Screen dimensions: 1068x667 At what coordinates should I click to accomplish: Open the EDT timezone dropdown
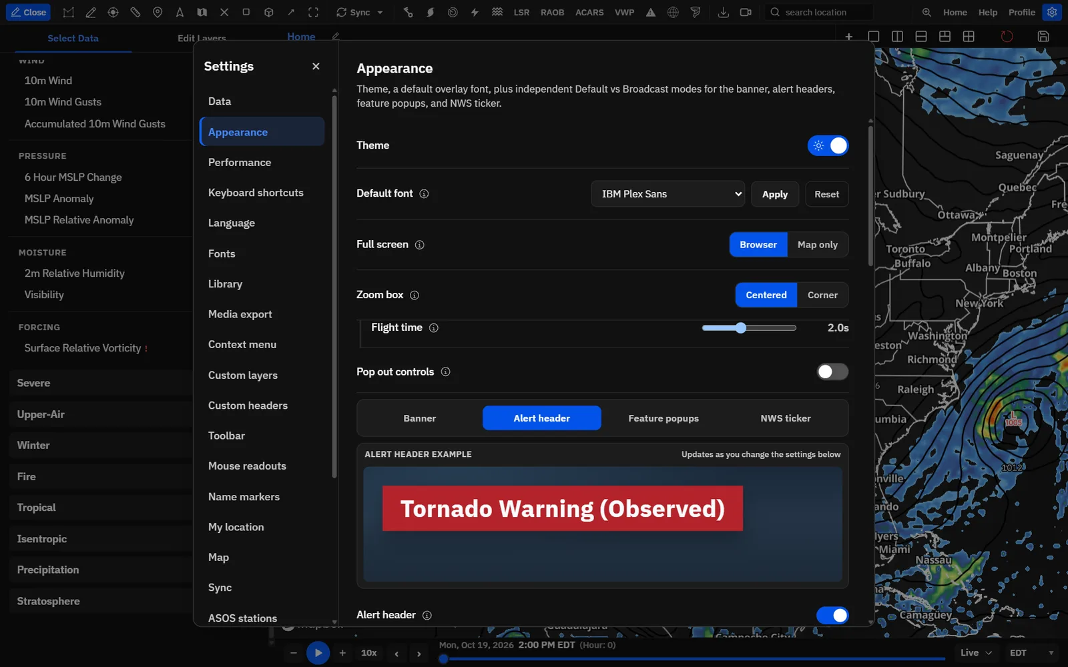[x=1031, y=653]
